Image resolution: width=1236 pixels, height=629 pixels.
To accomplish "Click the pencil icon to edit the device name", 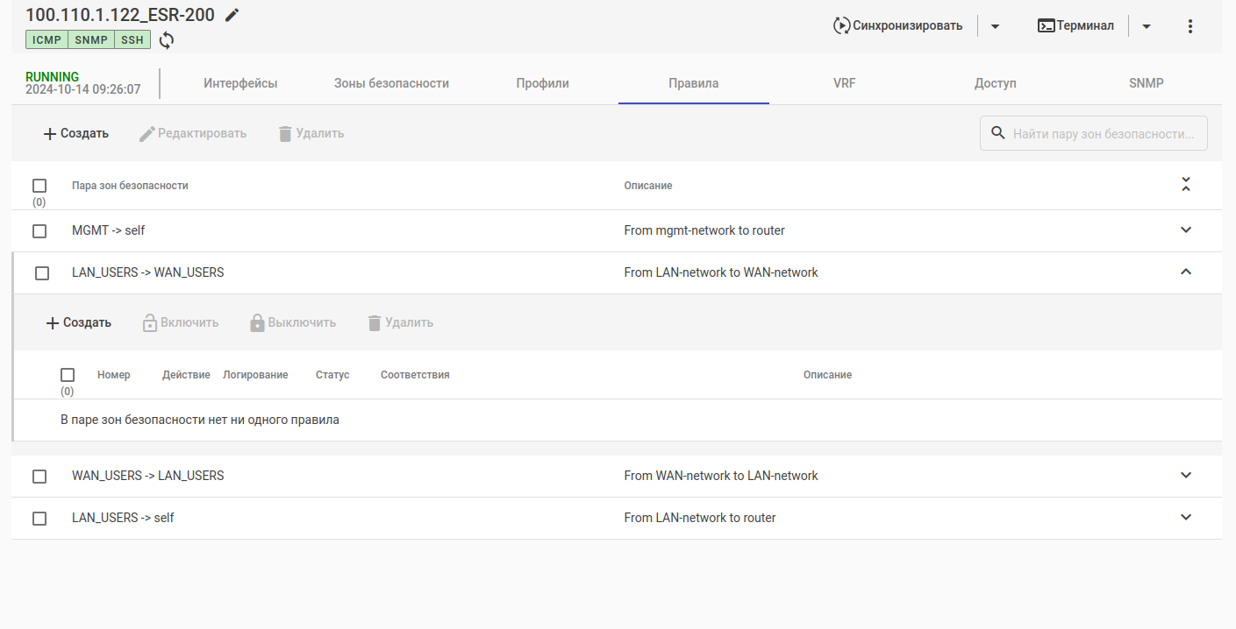I will (x=232, y=15).
